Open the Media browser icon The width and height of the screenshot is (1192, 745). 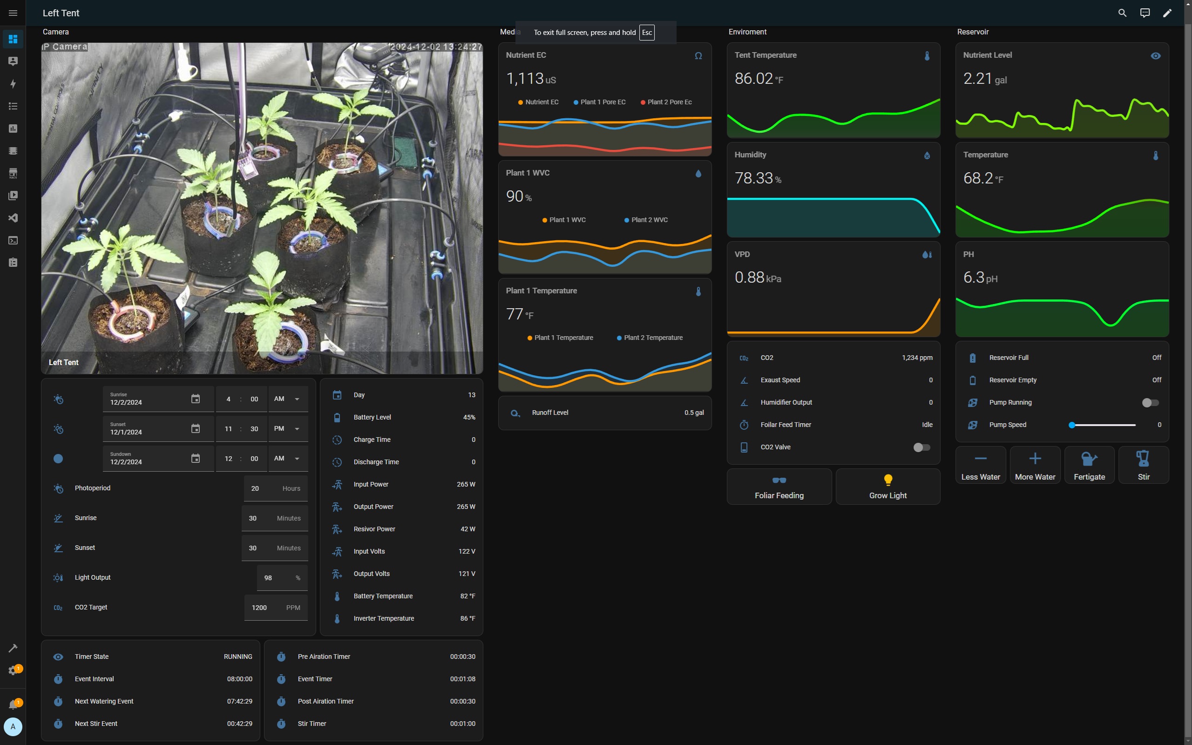pyautogui.click(x=13, y=196)
